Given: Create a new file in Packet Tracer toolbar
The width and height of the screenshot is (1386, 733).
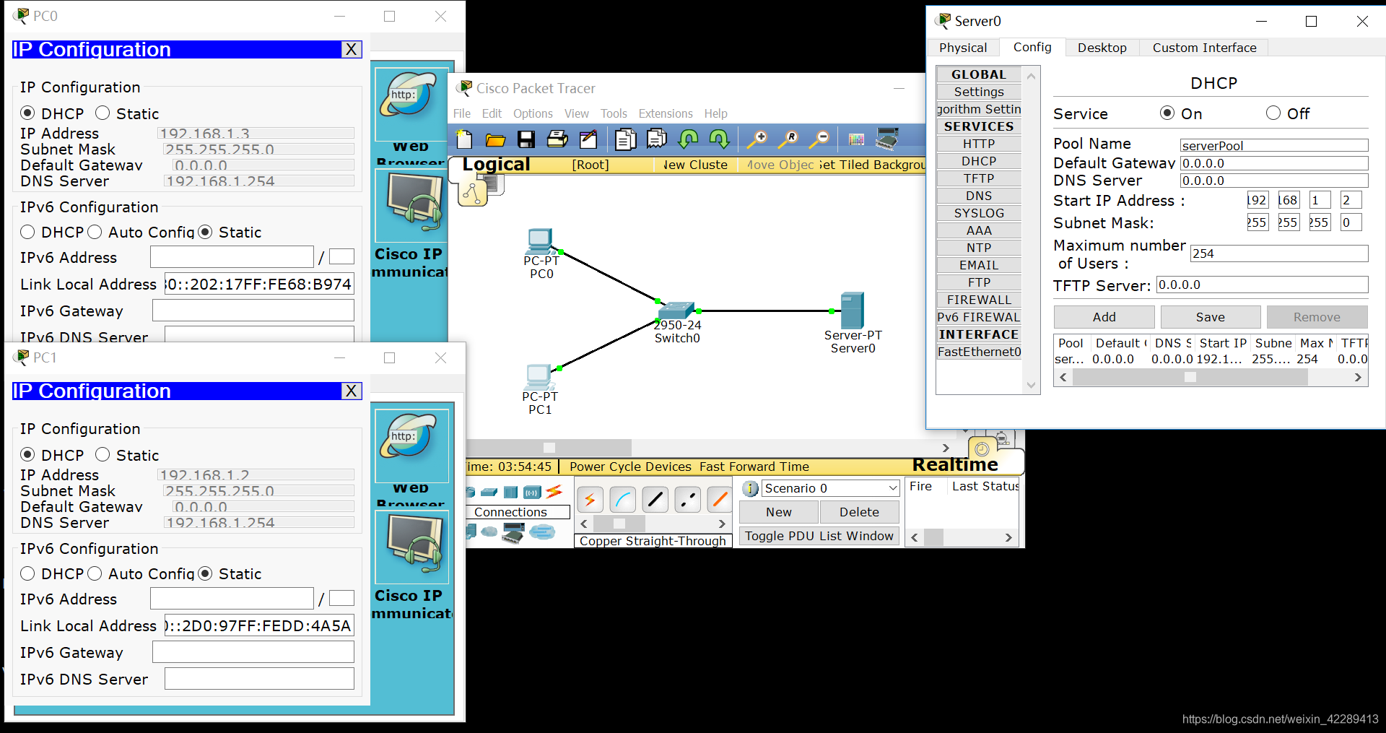Looking at the screenshot, I should coord(464,139).
